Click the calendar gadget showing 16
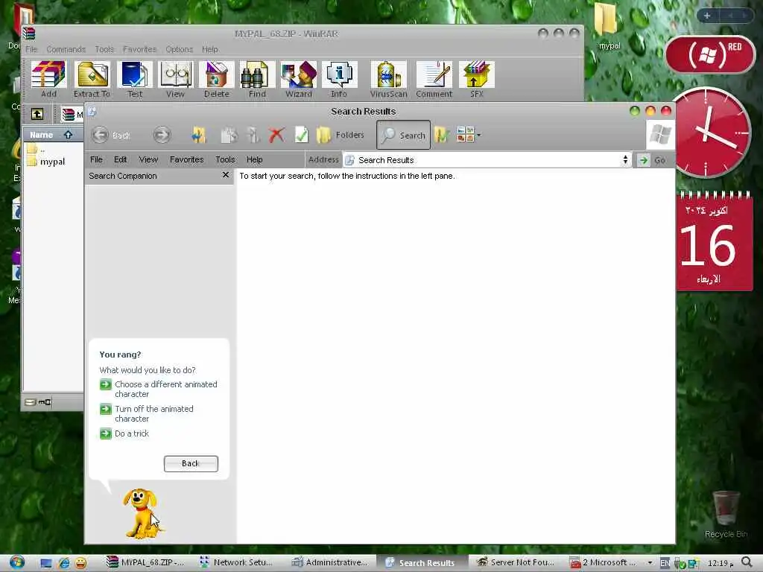The image size is (763, 572). point(715,242)
